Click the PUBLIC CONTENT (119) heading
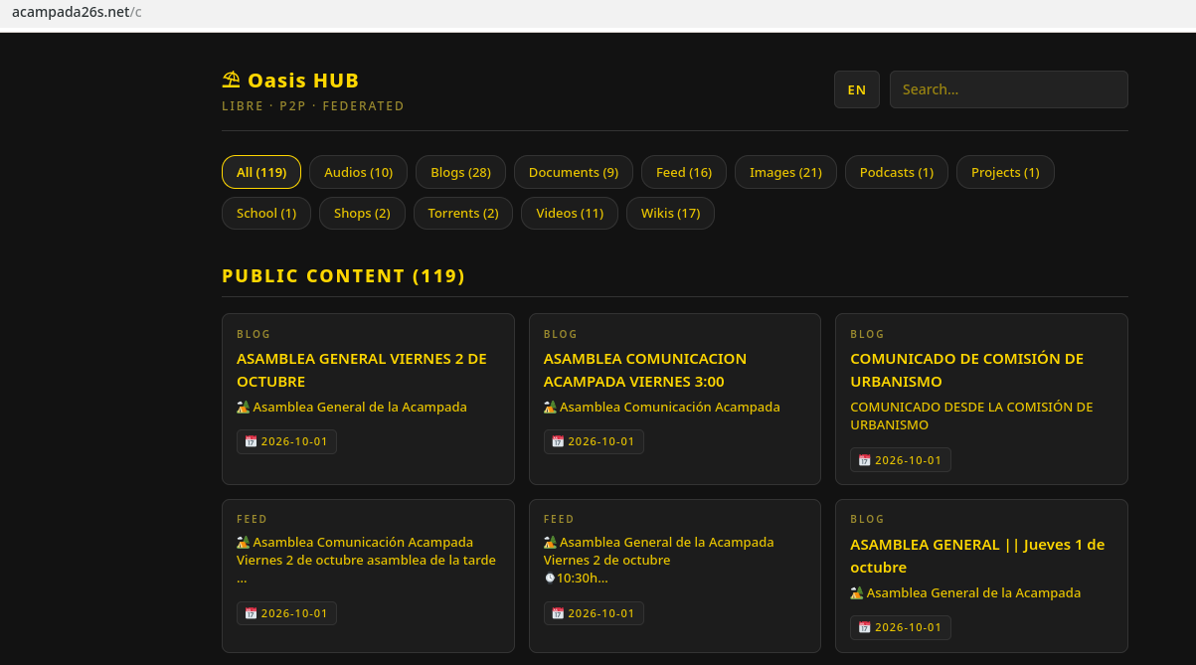Screen dimensions: 1196x665 343,275
